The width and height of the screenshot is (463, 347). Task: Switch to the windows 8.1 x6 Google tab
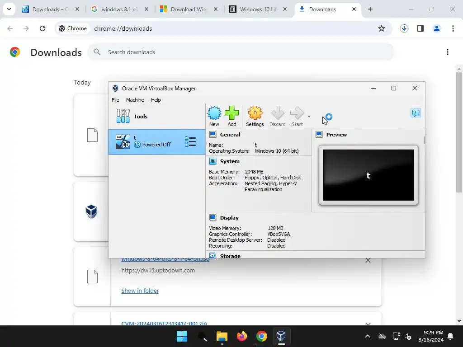(119, 9)
